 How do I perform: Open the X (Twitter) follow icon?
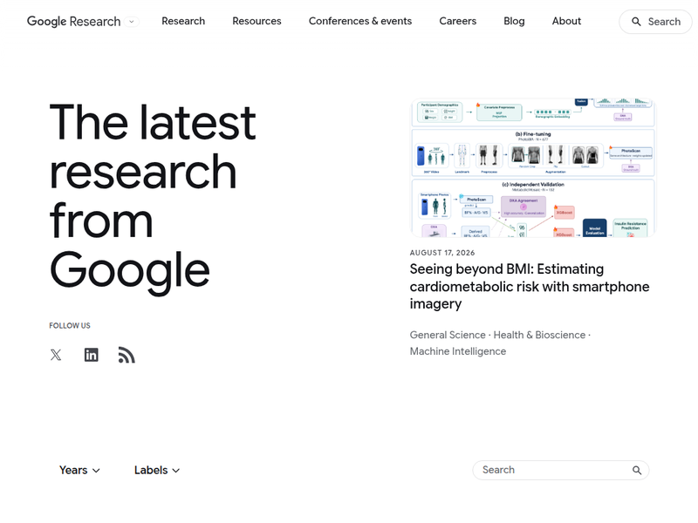(x=56, y=355)
